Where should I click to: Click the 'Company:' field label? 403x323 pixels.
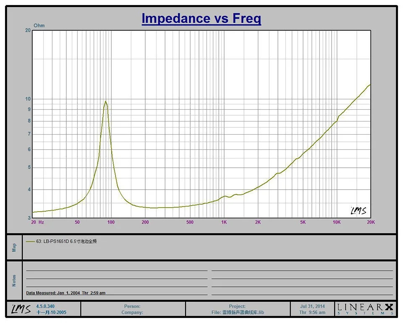pyautogui.click(x=132, y=312)
